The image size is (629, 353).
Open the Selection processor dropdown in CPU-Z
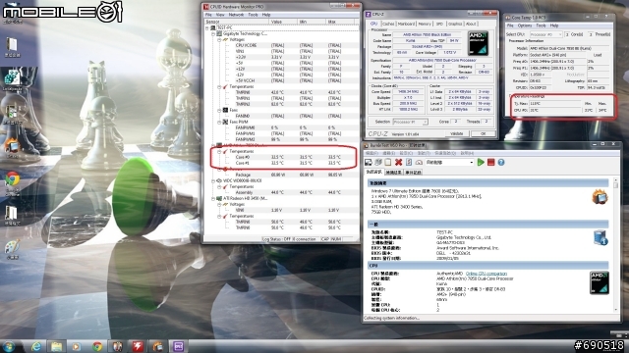coord(410,122)
